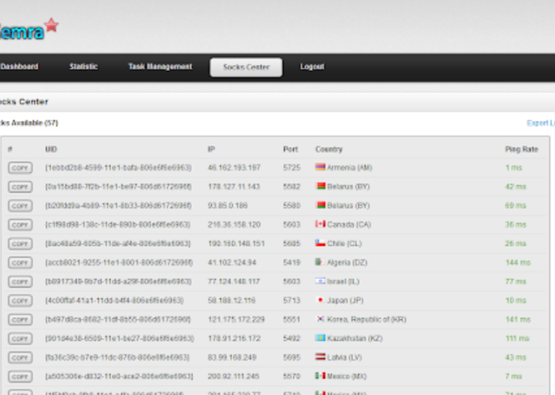Click the Socks Center section heading
Image resolution: width=555 pixels, height=395 pixels.
24,102
